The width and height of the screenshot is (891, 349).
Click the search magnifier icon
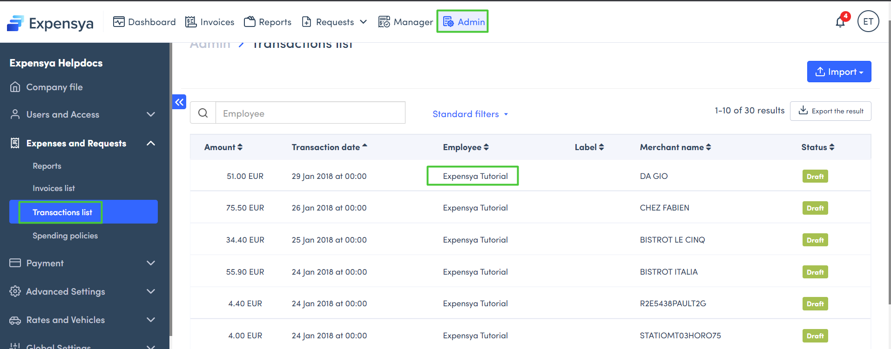pos(203,113)
